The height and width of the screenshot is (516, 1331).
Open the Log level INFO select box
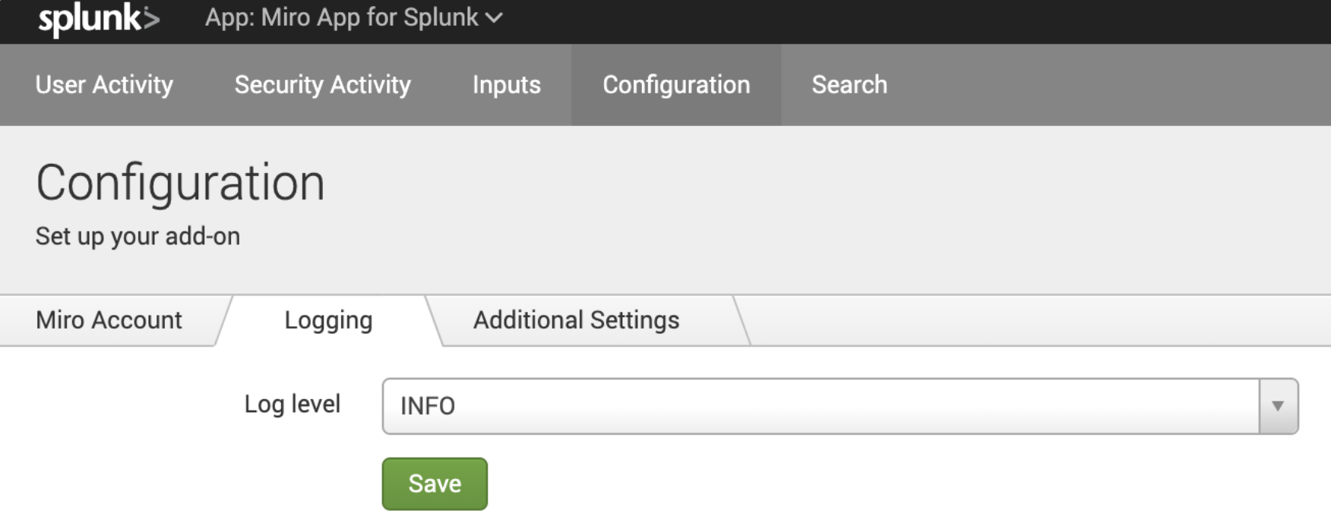(820, 406)
